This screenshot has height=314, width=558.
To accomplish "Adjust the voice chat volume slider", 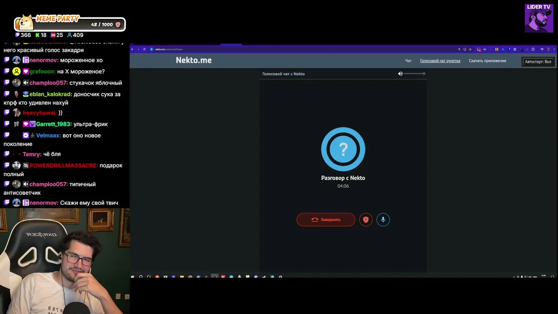I will (414, 74).
